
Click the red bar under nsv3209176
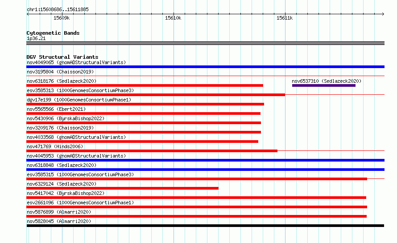(144, 132)
